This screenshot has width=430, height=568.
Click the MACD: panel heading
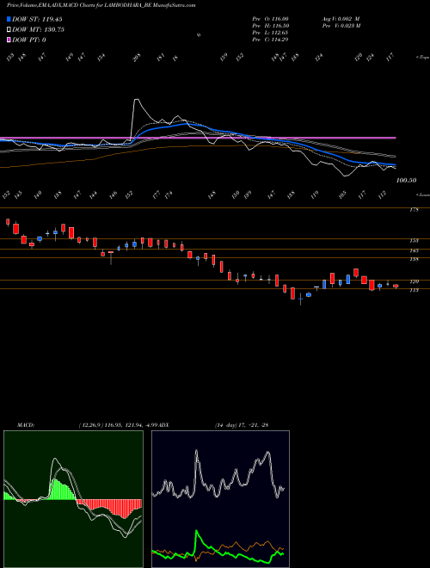click(25, 425)
